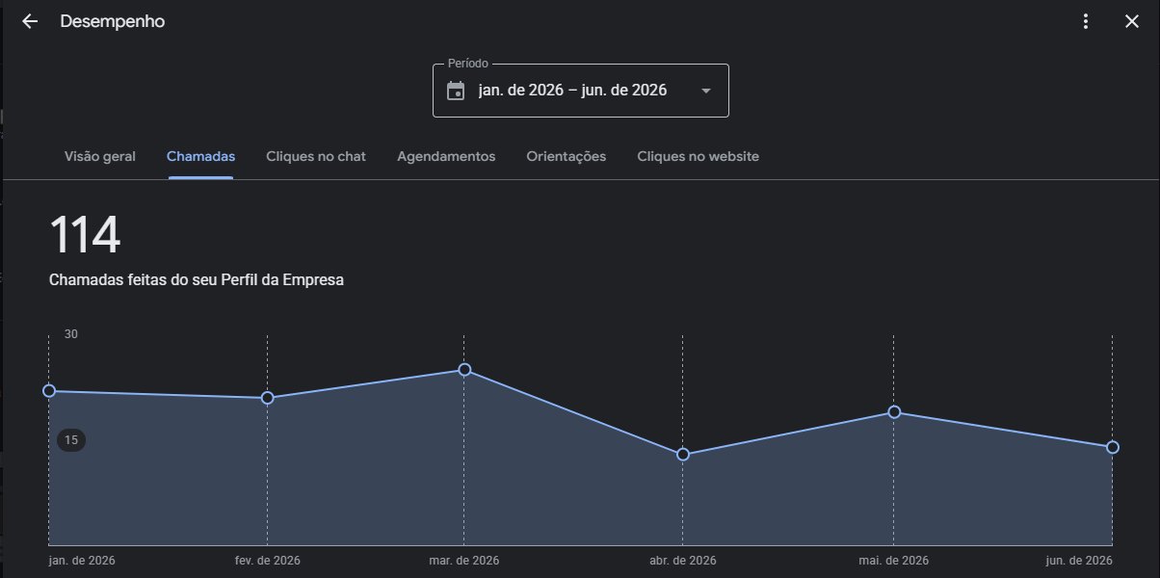Click the fev. de 2026 data point
The image size is (1160, 578).
(268, 398)
